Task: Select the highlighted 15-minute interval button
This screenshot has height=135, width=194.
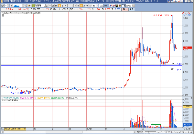Action: click(x=81, y=6)
